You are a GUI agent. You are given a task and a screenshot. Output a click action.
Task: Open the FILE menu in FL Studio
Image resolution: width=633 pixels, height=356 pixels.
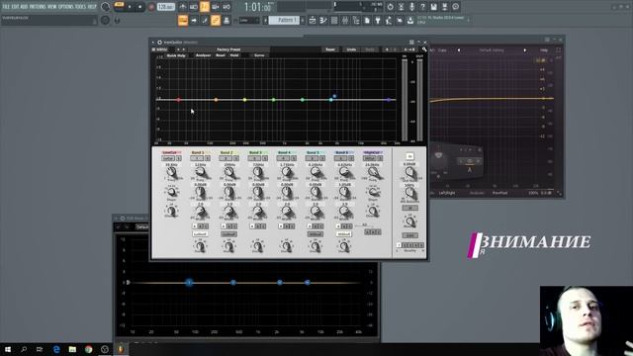click(x=7, y=7)
